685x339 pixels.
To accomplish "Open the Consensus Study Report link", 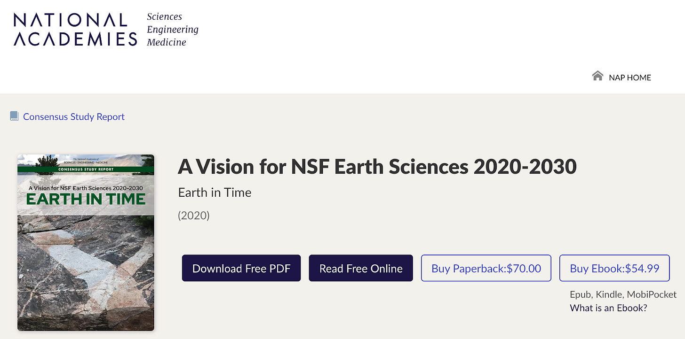I will (74, 116).
